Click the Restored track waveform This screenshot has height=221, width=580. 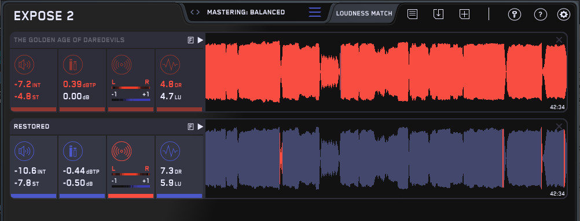(x=386, y=159)
